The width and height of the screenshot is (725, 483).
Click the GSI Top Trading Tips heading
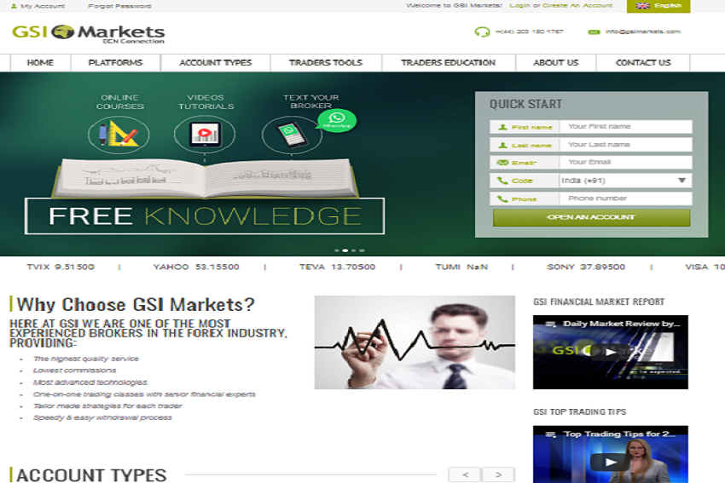coord(580,412)
